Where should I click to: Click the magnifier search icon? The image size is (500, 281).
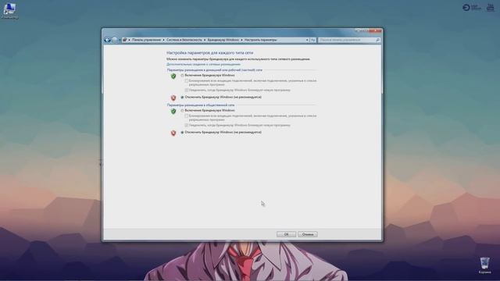377,40
